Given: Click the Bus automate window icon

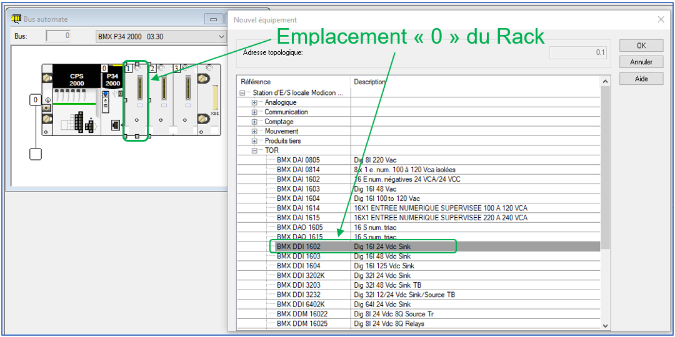Looking at the screenshot, I should (x=16, y=19).
